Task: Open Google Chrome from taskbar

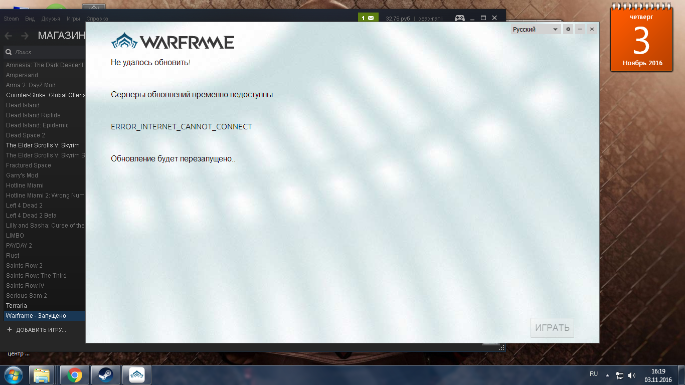Action: click(75, 375)
